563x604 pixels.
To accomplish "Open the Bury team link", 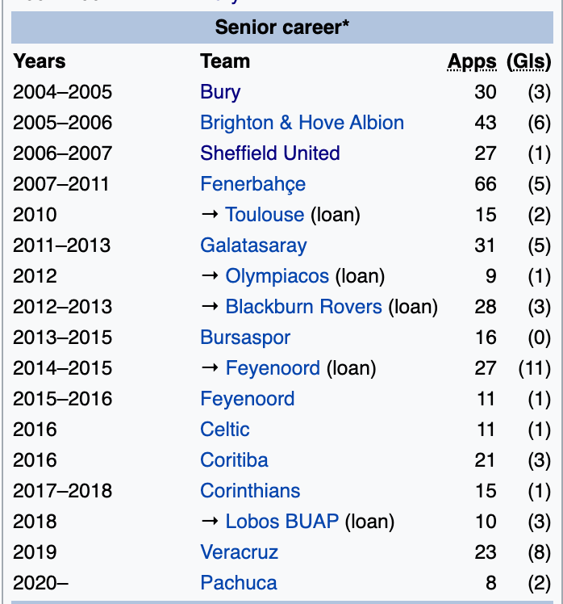I will click(220, 92).
